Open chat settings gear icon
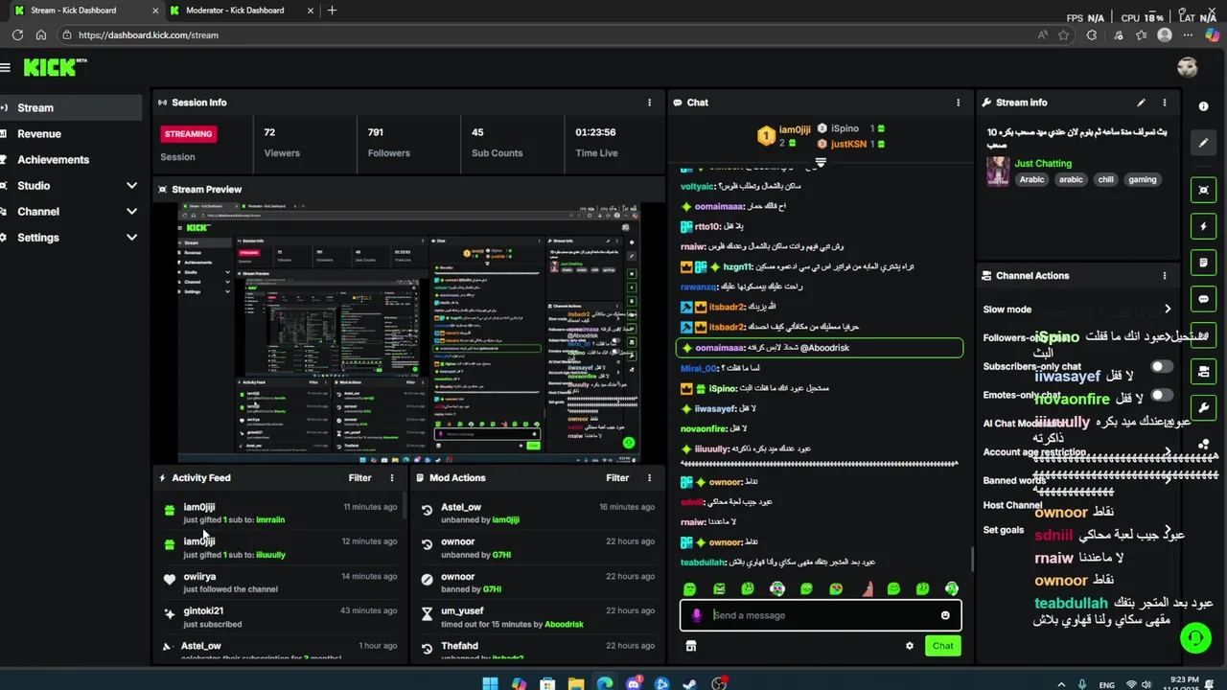 pos(910,646)
